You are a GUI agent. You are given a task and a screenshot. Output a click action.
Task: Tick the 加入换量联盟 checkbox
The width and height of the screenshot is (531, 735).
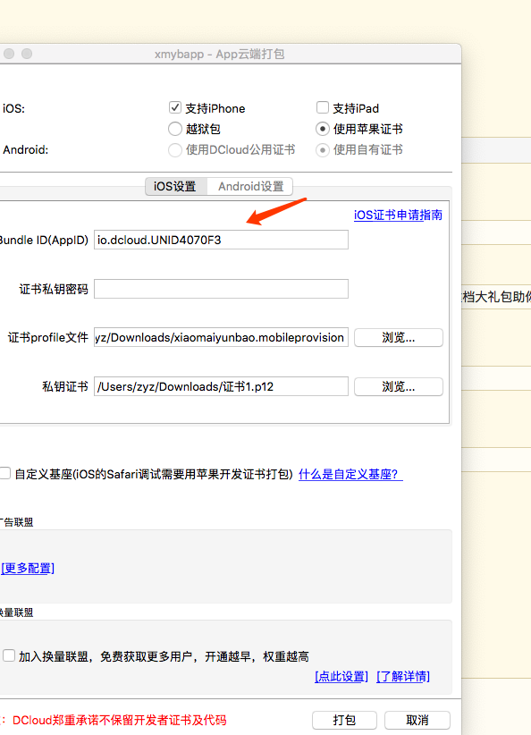point(9,655)
